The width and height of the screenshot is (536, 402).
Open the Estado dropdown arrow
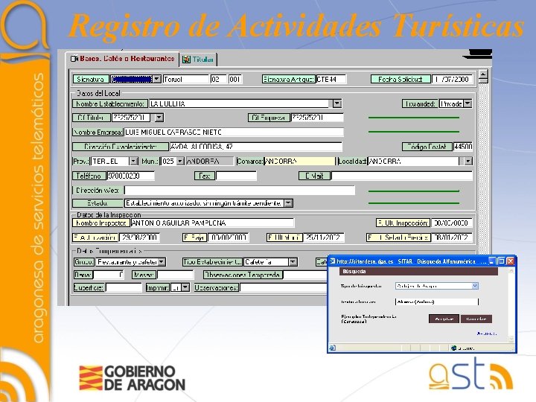coord(289,203)
